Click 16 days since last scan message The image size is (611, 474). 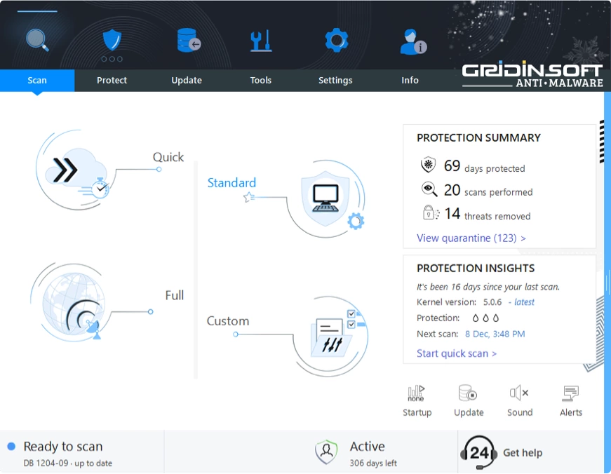488,287
